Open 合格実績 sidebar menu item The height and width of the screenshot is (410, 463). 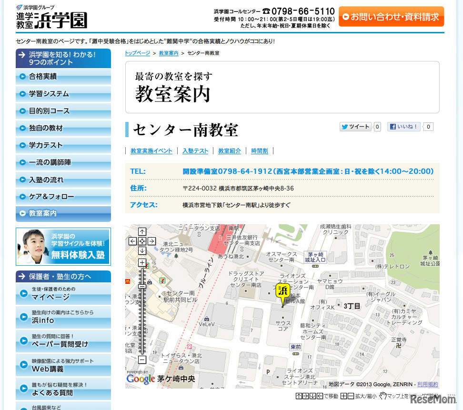click(x=63, y=77)
